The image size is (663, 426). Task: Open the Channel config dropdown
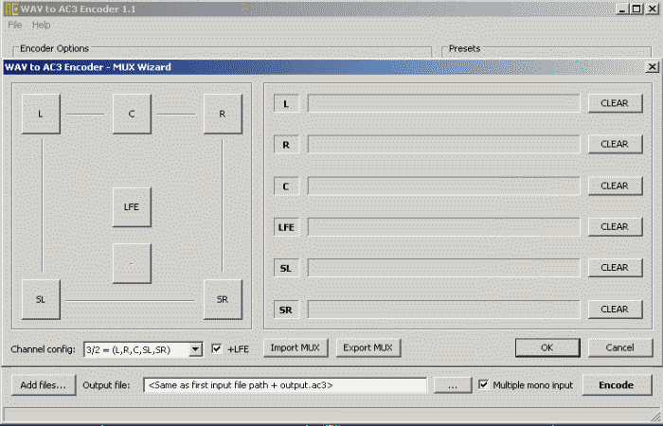tap(195, 349)
